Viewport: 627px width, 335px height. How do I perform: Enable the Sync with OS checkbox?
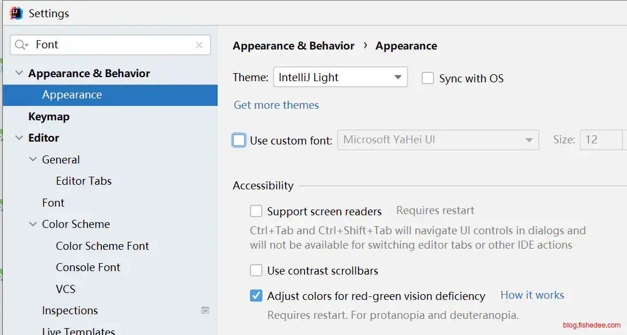click(428, 78)
